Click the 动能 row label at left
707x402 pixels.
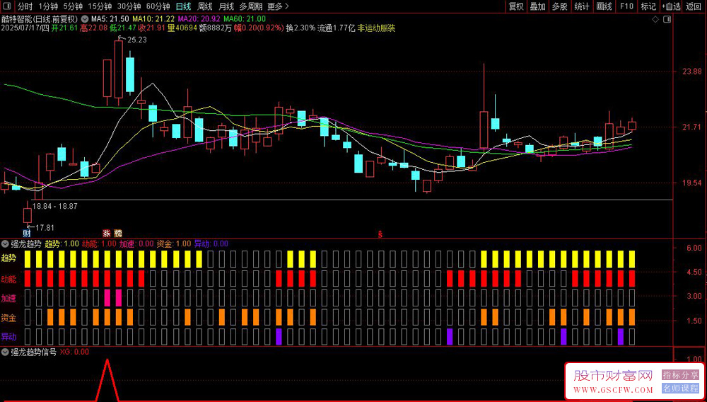click(x=8, y=280)
